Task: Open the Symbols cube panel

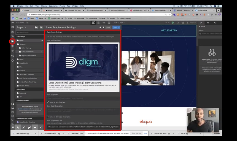Action: point(13,32)
